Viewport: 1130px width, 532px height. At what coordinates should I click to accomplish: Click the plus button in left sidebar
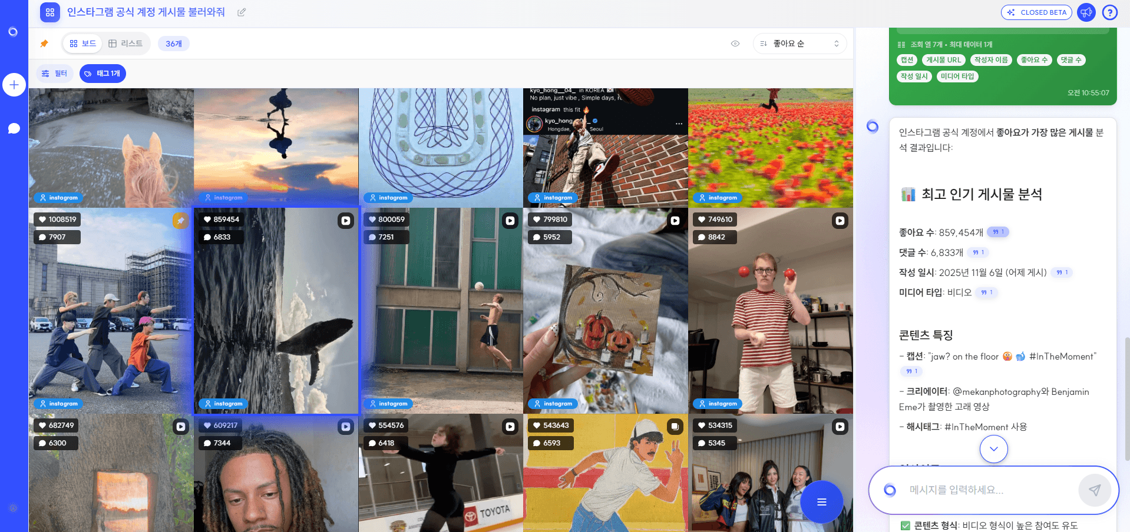coord(14,85)
